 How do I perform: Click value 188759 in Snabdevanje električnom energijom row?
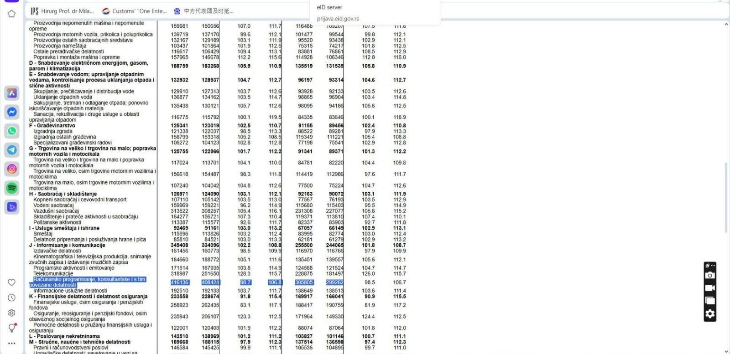(x=179, y=66)
